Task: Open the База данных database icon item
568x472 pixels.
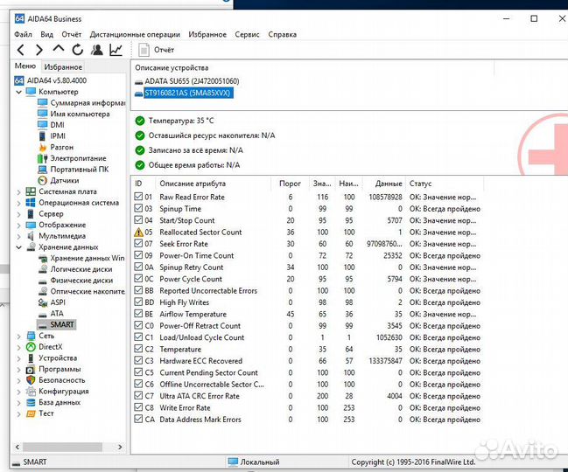Action: tap(31, 402)
